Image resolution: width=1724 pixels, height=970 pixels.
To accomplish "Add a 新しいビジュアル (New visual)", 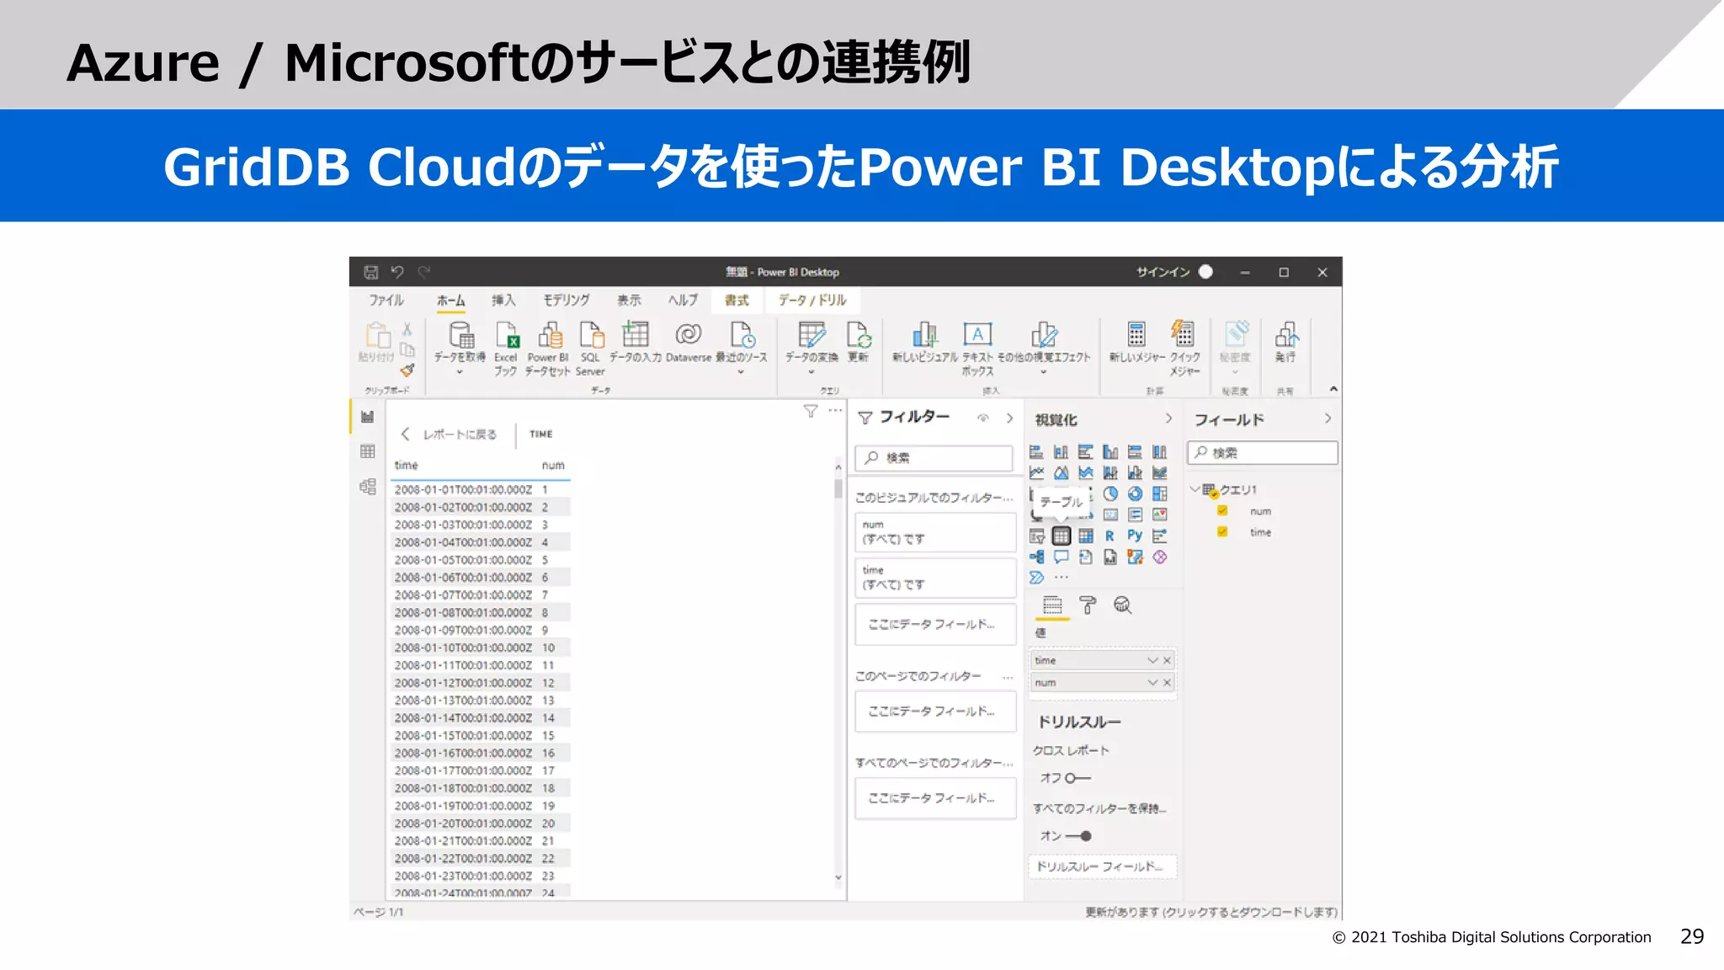I will [924, 334].
